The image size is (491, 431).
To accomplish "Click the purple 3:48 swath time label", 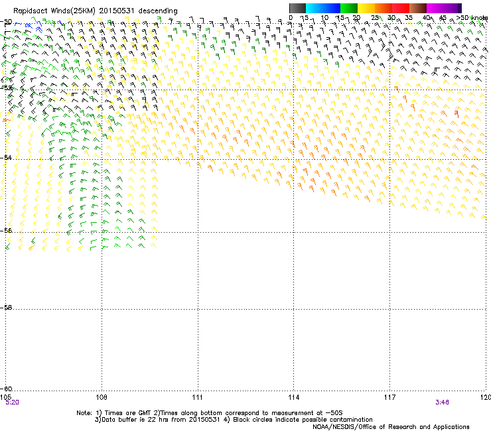I will (442, 402).
